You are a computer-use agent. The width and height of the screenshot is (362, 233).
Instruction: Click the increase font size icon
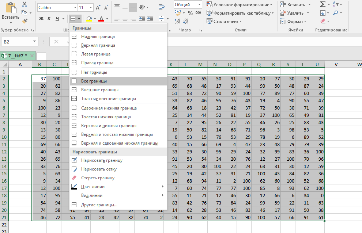(98, 7)
